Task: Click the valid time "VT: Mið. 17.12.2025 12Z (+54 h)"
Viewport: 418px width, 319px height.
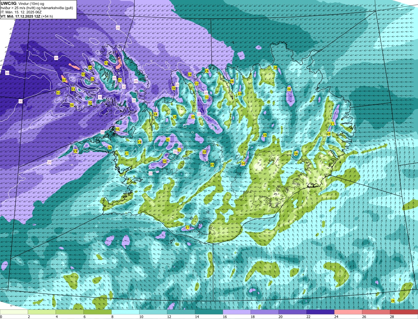Action: pyautogui.click(x=27, y=16)
